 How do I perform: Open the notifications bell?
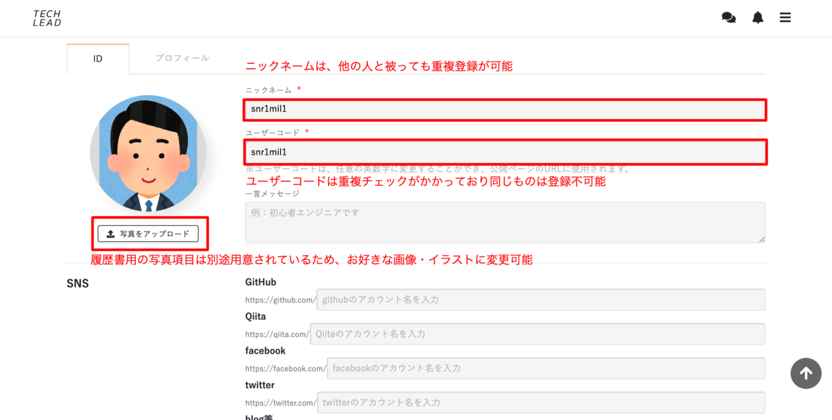point(758,18)
